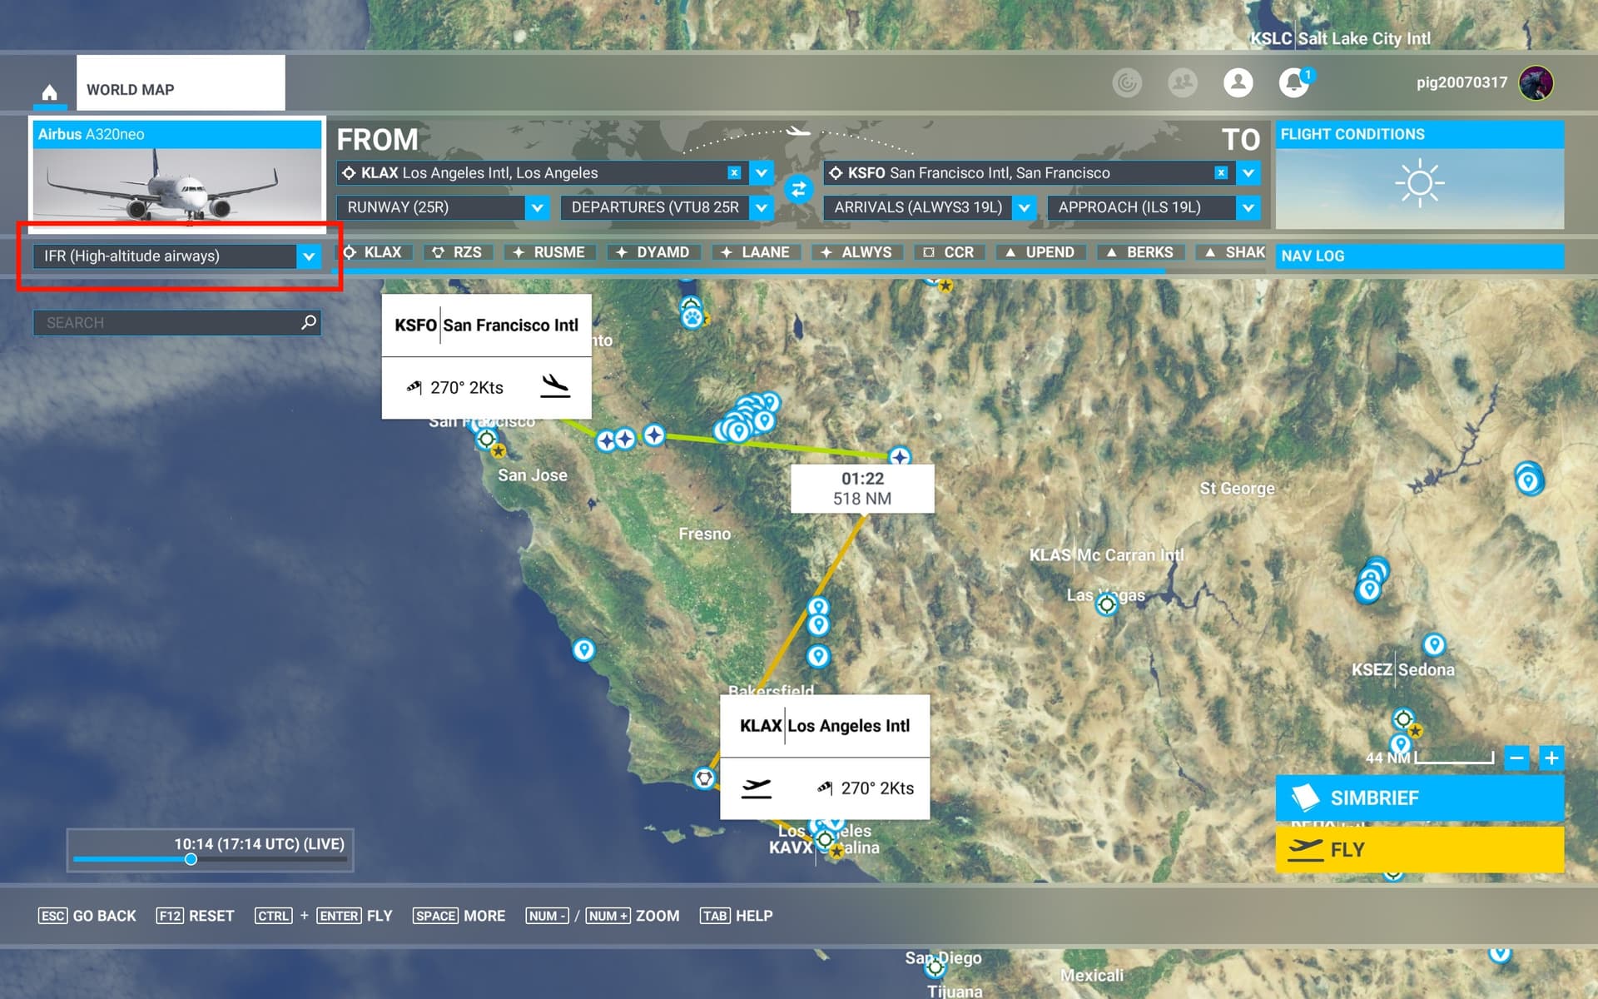Click the user profile icon
This screenshot has width=1598, height=999.
tap(1238, 82)
